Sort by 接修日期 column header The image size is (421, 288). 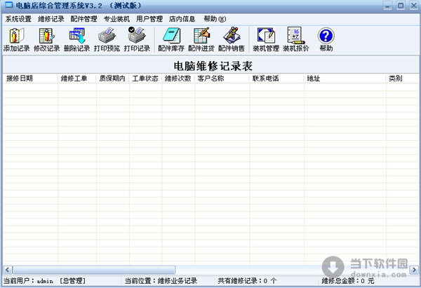(x=30, y=78)
